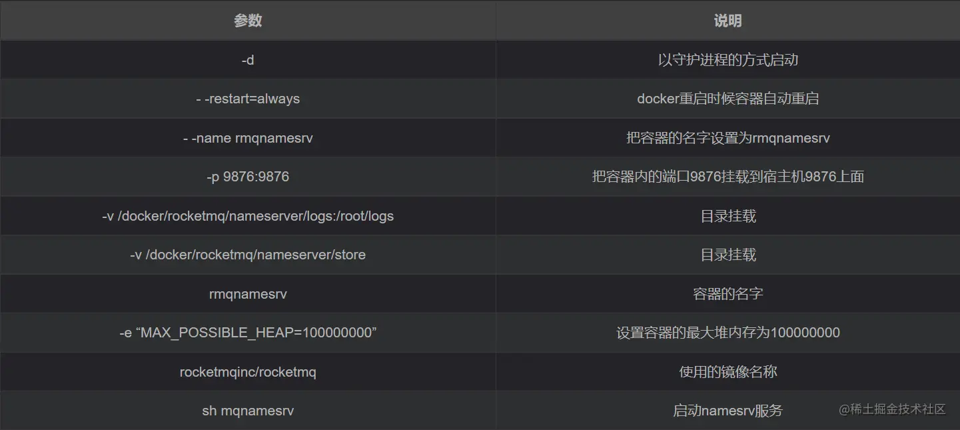Click the rocketmqinc/rocketmq image name cell
Viewport: 960px width, 430px height.
[248, 371]
